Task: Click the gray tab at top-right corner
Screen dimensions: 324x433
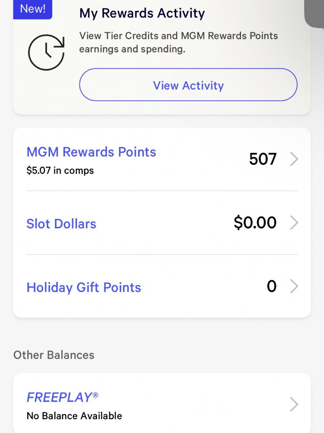Action: click(x=315, y=13)
